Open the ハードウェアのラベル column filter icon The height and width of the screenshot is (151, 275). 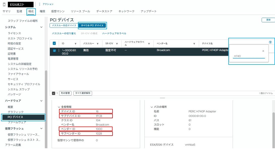(149, 44)
